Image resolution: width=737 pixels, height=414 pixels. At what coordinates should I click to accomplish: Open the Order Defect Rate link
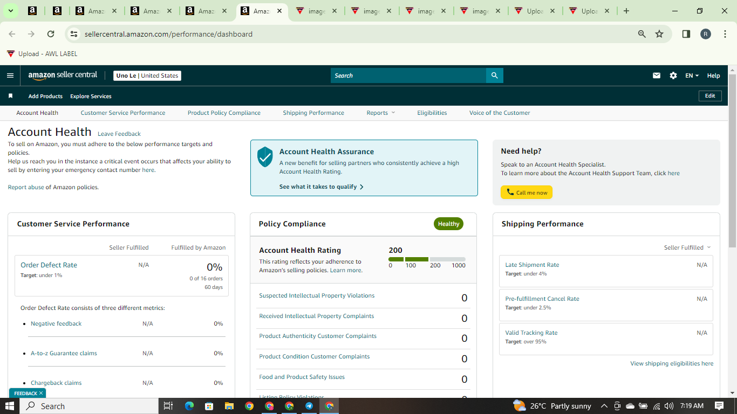pos(49,265)
